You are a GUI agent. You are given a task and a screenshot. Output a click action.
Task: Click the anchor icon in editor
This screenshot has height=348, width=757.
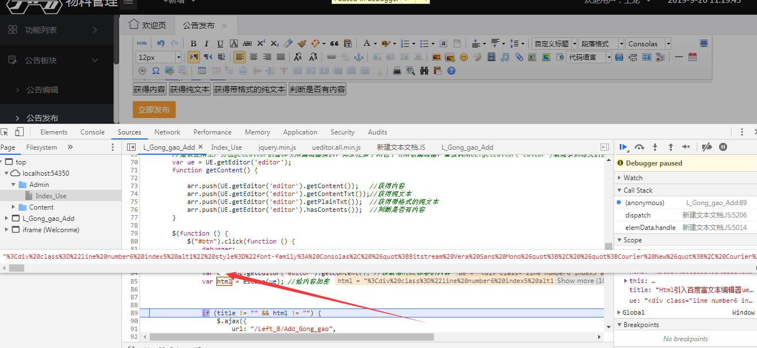[x=358, y=57]
